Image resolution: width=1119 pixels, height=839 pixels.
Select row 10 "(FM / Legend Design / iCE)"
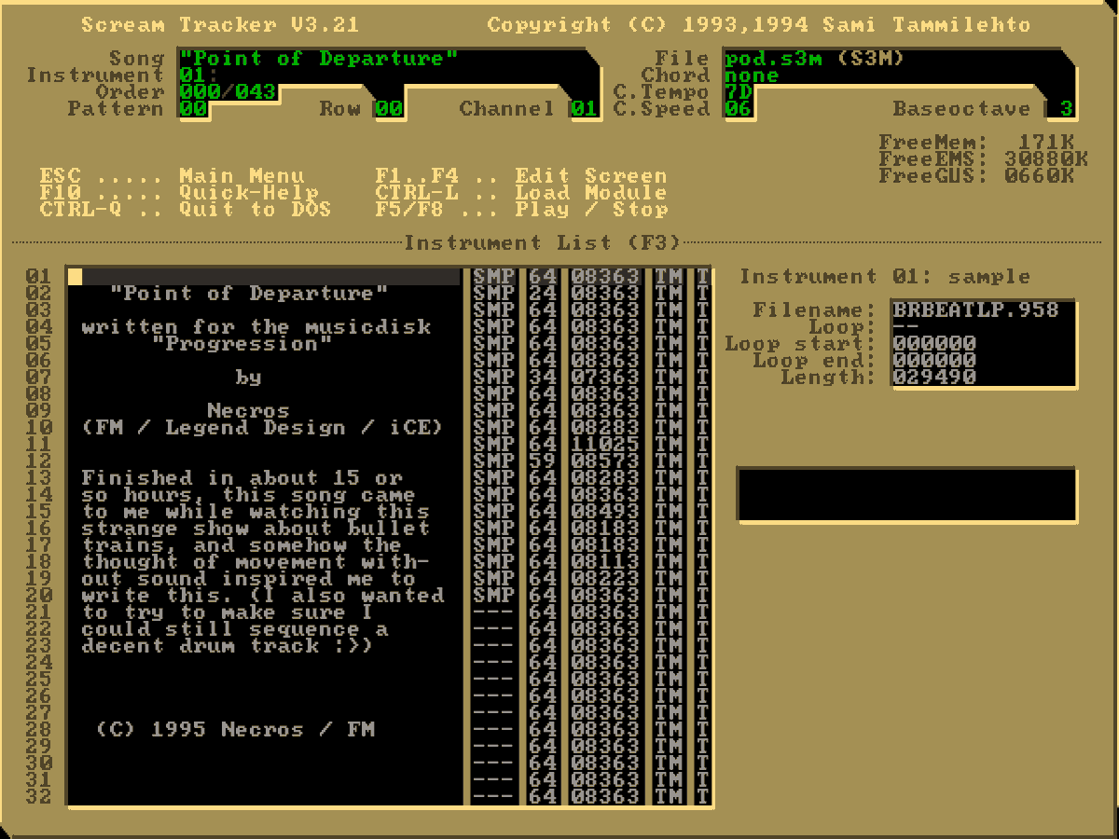(x=263, y=428)
